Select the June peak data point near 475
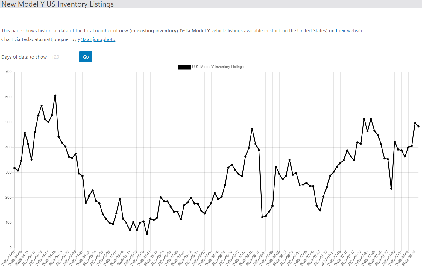Viewport: 422px width, 267px height. [252, 129]
